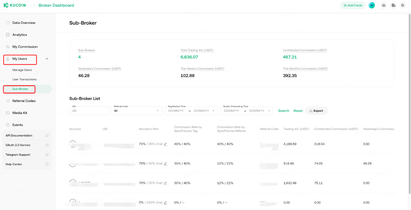This screenshot has height=210, width=411.
Task: Open the language globe icon
Action: tap(393, 5)
